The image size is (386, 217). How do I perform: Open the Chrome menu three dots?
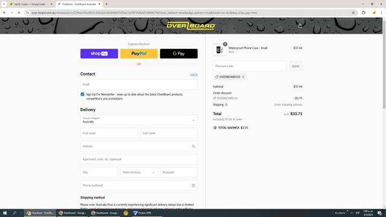[381, 13]
